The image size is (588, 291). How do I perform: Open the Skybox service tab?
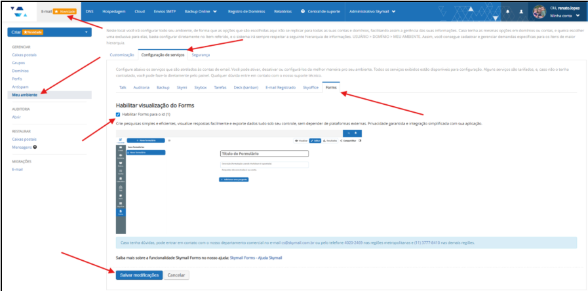coord(201,87)
